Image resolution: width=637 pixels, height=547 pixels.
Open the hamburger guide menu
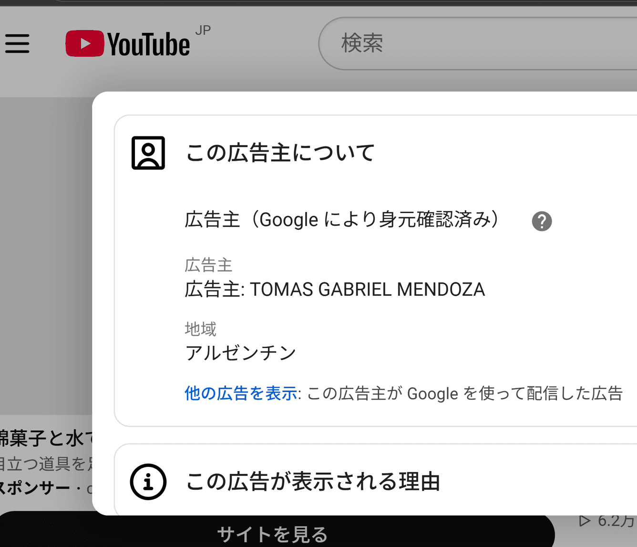[x=18, y=43]
